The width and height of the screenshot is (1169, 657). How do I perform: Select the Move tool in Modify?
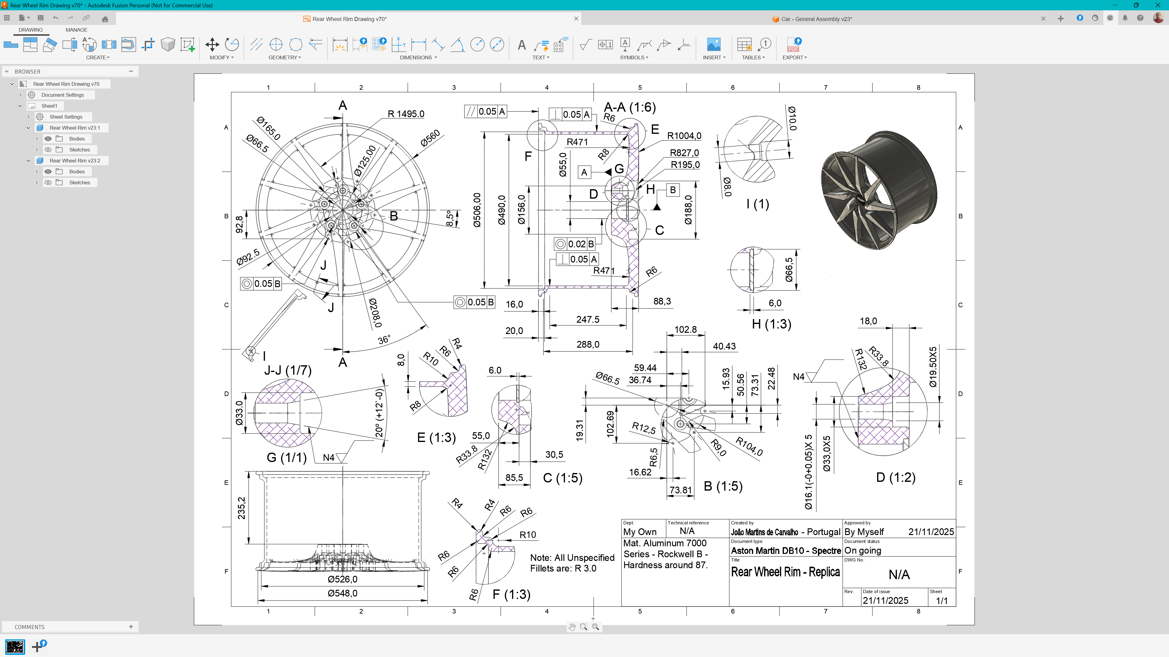pos(212,44)
